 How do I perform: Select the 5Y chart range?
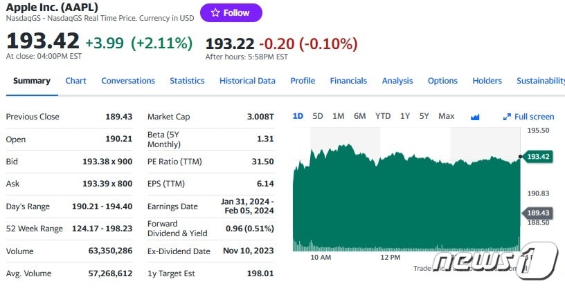pos(424,116)
